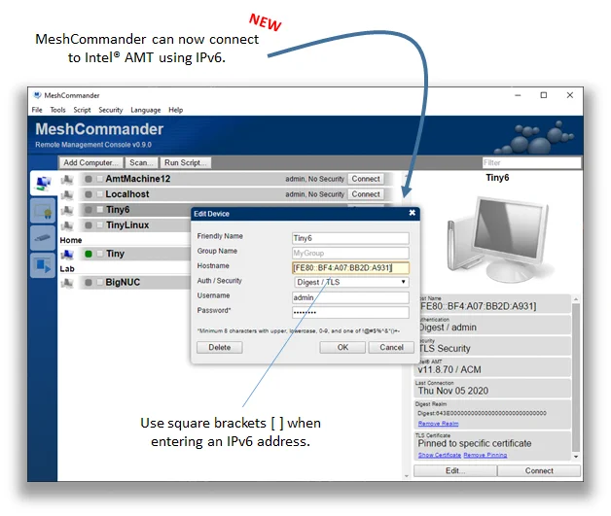Click Edit... button in details panel

tap(455, 471)
